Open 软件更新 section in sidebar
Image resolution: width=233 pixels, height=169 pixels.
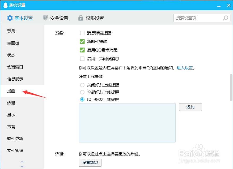pos(22,138)
